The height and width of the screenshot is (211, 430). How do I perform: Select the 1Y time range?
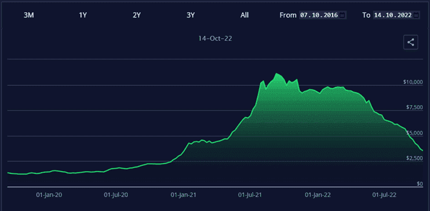tap(83, 15)
